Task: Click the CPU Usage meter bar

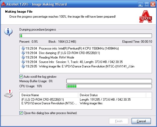Action: pyautogui.click(x=109, y=86)
